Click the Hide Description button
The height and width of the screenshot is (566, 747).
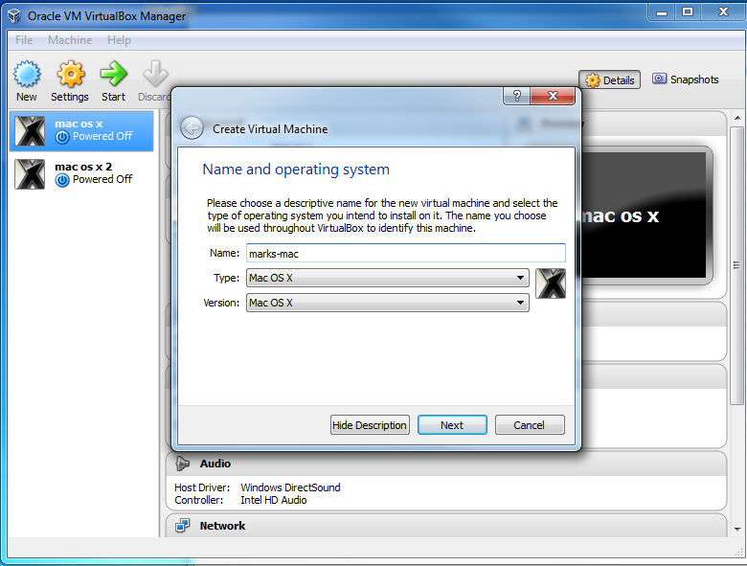370,425
